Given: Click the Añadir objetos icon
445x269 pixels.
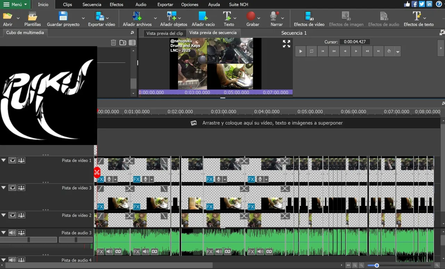Looking at the screenshot, I should (x=171, y=16).
